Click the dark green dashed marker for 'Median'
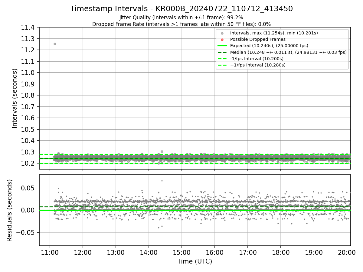This screenshot has height=272, width=363. (x=222, y=52)
